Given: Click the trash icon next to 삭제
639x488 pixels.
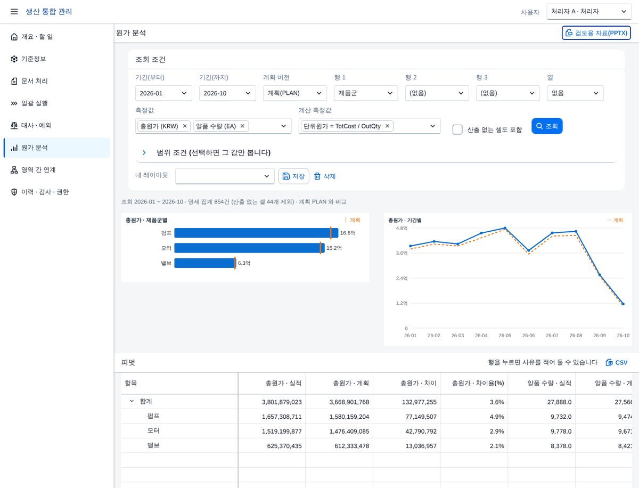Looking at the screenshot, I should [317, 176].
